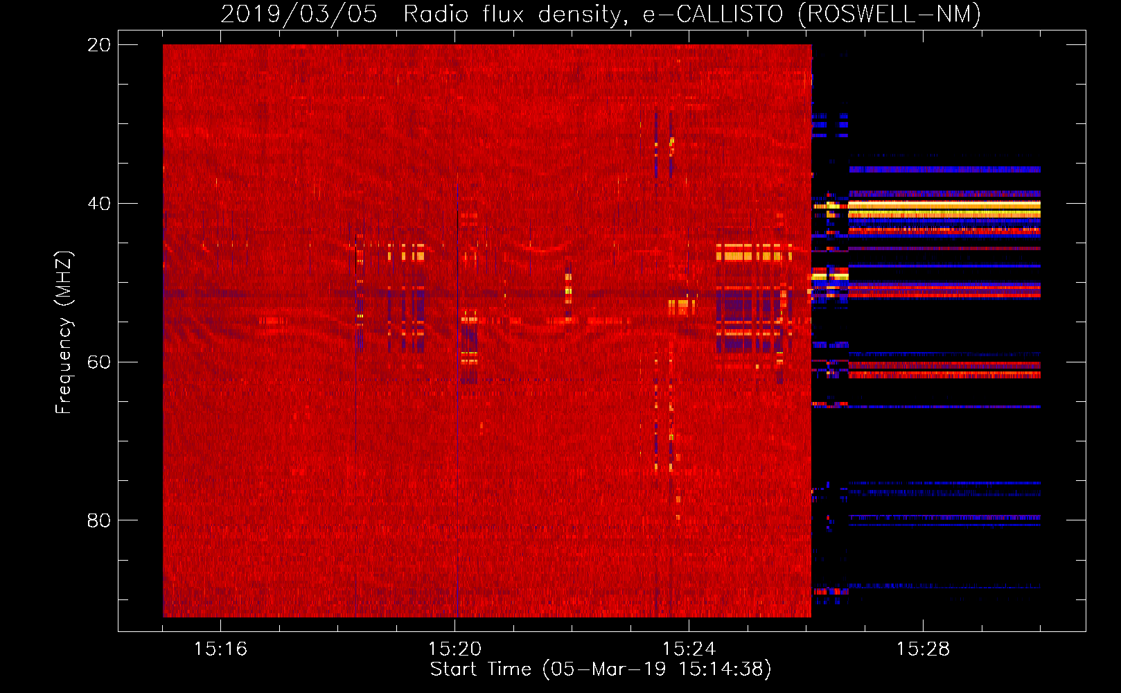
Task: Click the 40 MHz frequency tick label
Action: pyautogui.click(x=99, y=204)
